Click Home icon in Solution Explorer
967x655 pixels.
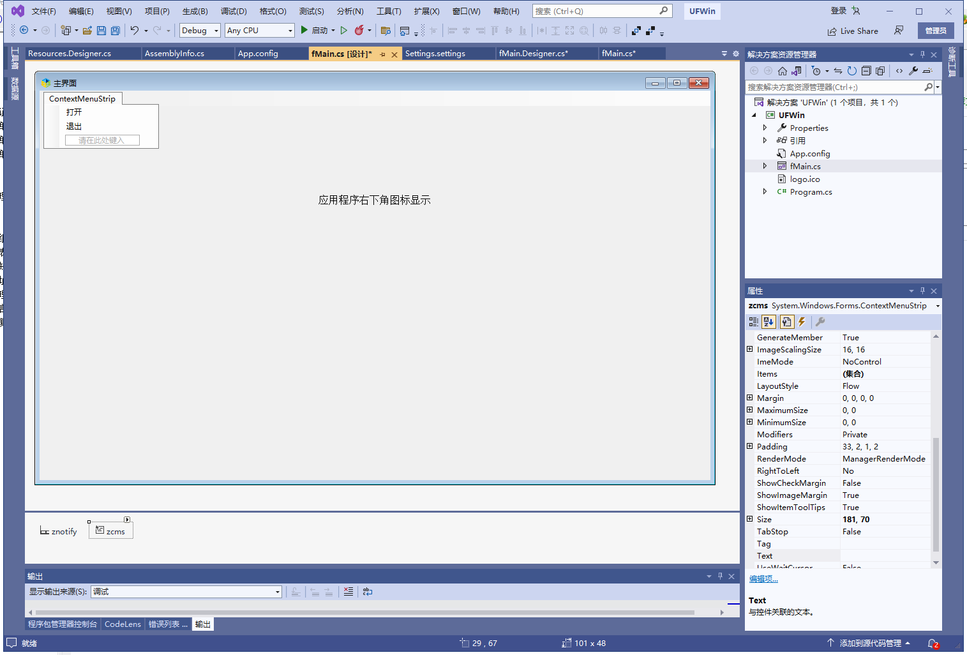(783, 71)
